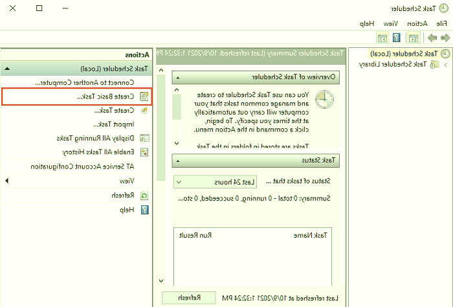Click the Summary: 0 total status text

click(254, 198)
